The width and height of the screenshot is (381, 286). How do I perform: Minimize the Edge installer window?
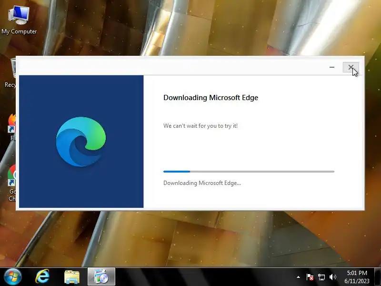pos(331,67)
